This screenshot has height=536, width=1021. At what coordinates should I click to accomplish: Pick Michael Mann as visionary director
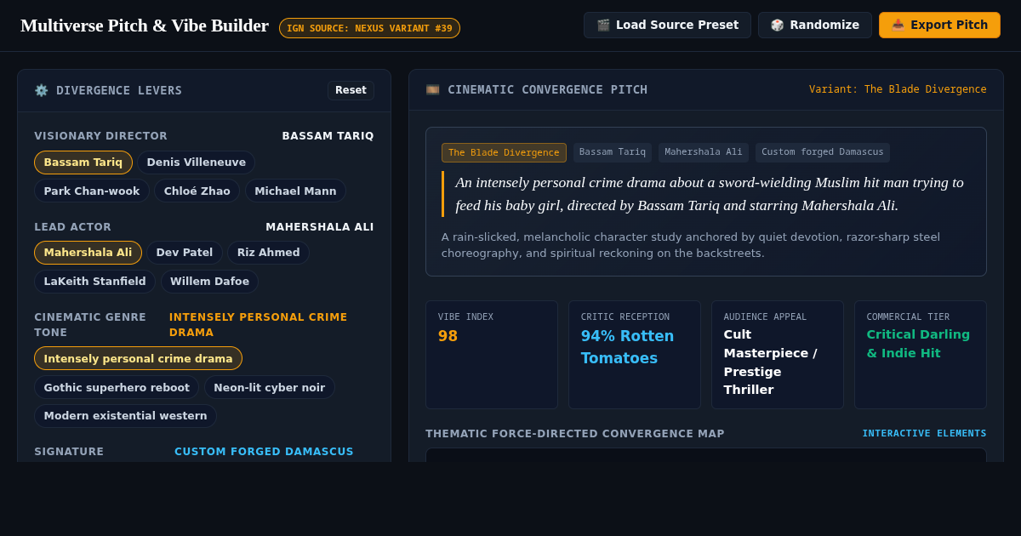pyautogui.click(x=295, y=191)
